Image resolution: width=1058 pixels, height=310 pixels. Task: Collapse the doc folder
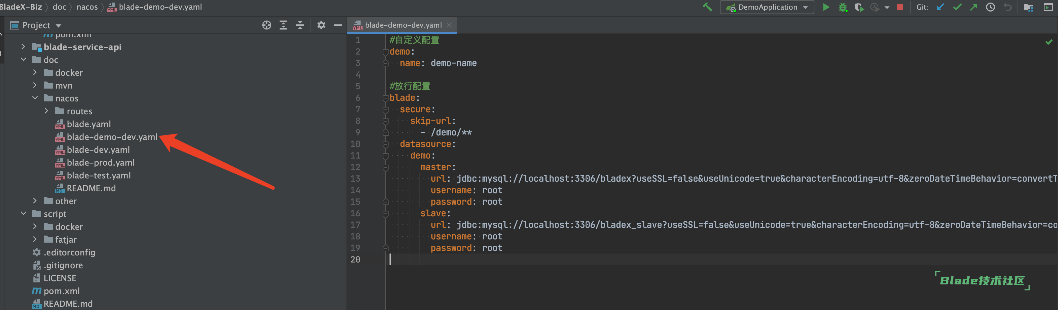23,59
